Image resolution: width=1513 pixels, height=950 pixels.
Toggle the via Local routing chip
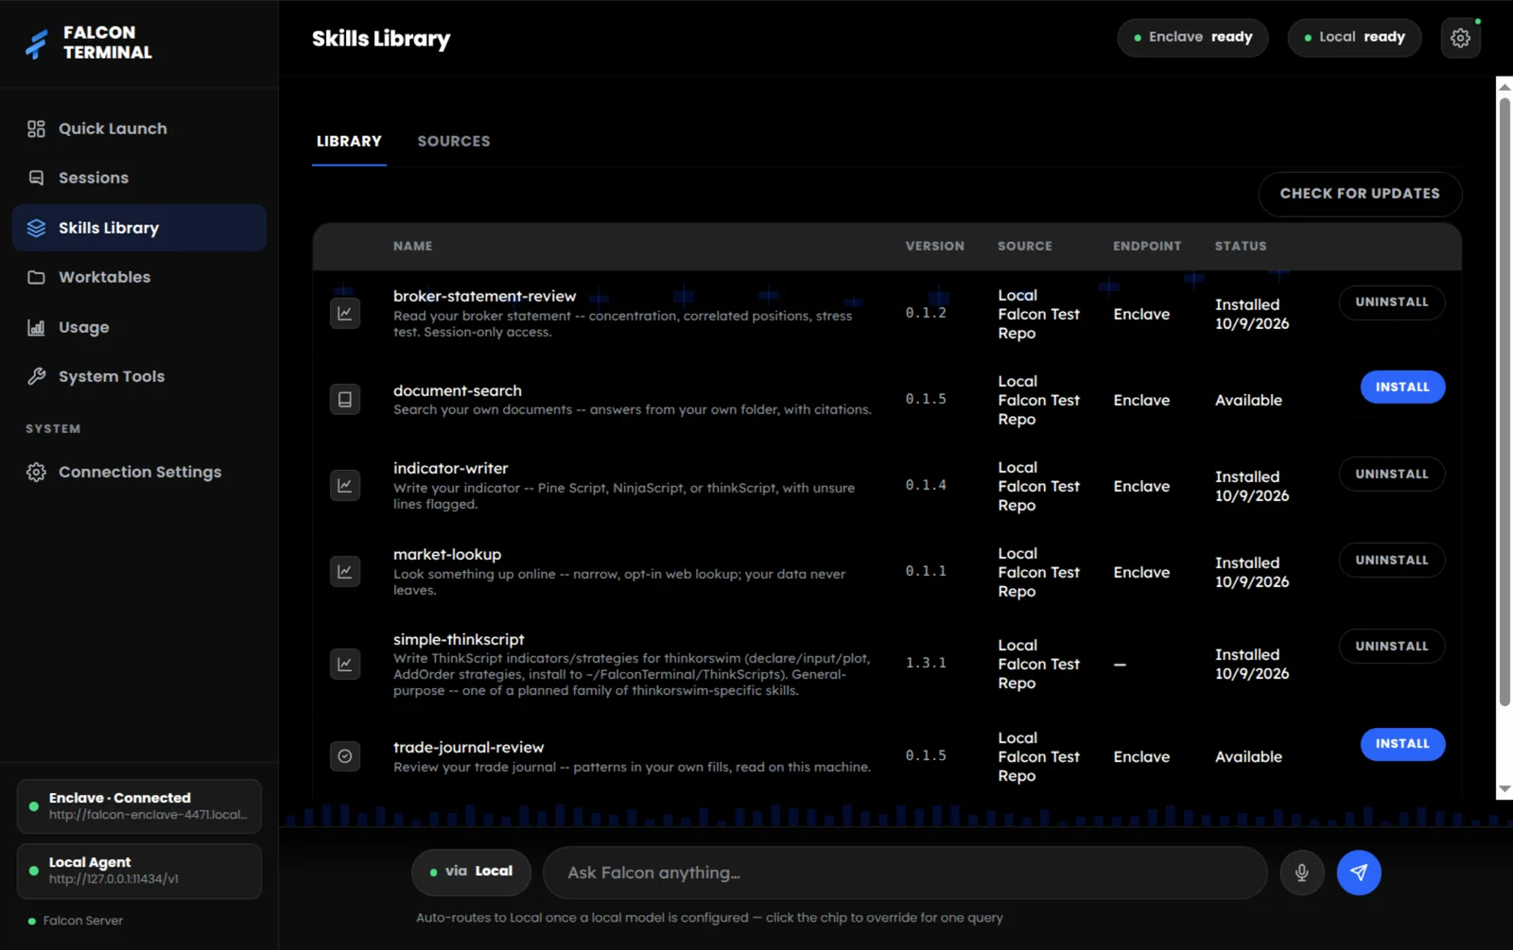click(471, 872)
